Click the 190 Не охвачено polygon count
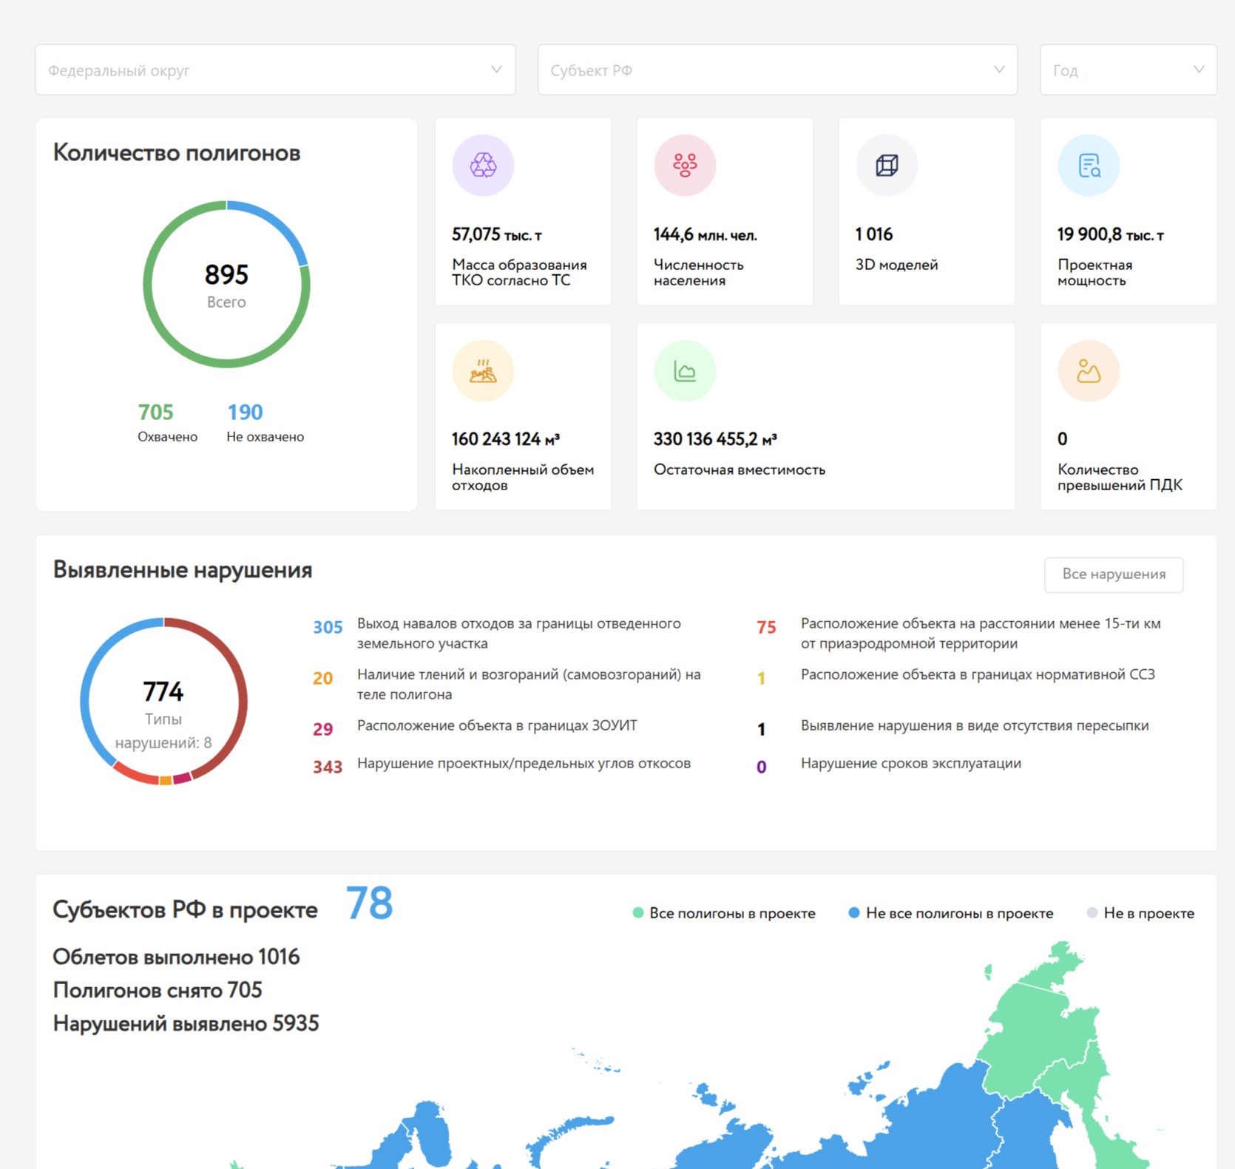The width and height of the screenshot is (1235, 1169). pyautogui.click(x=245, y=413)
